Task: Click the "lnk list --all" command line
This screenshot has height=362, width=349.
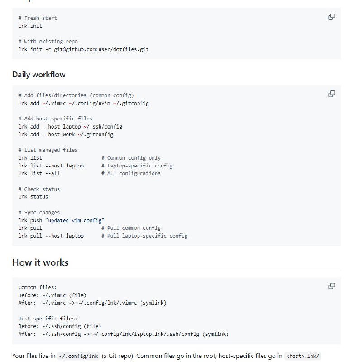Action: point(39,173)
